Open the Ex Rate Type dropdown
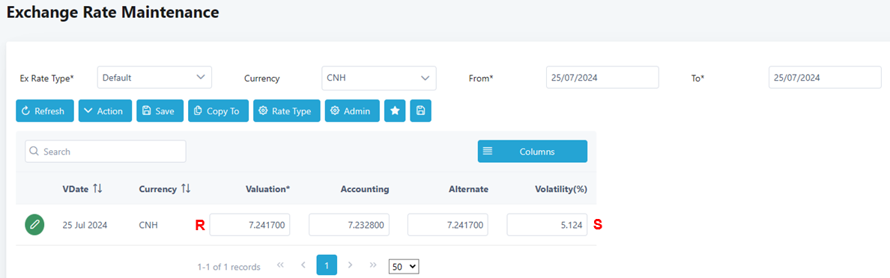This screenshot has width=890, height=278. (154, 78)
